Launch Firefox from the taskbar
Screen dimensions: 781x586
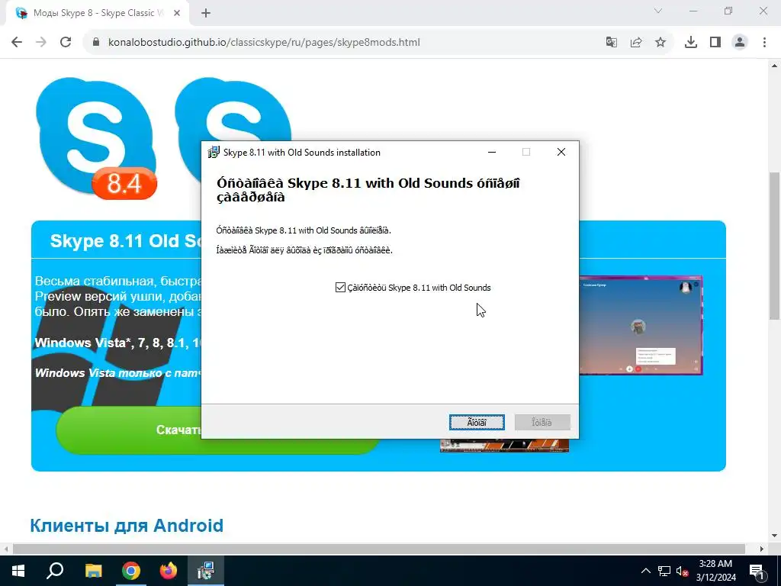pyautogui.click(x=169, y=571)
